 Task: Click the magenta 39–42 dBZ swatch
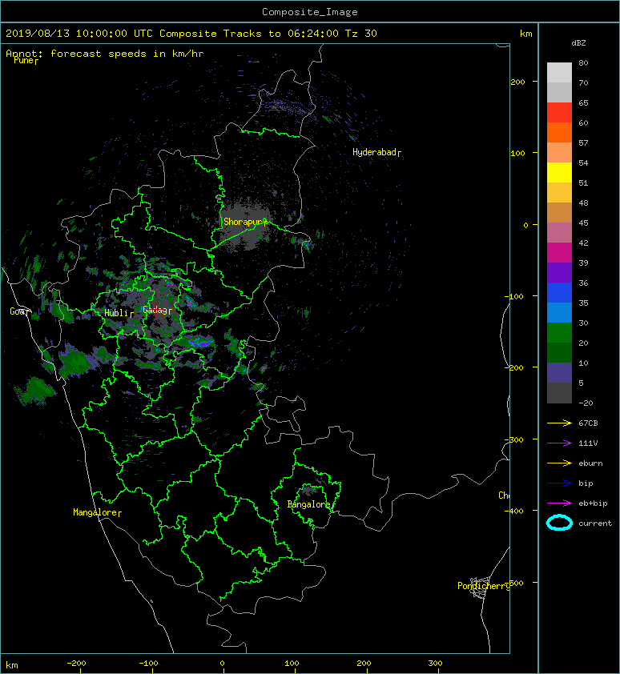[x=559, y=252]
